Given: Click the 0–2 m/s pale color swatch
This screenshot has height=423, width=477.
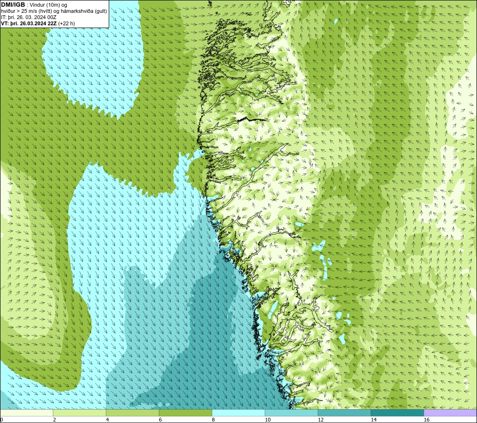Looking at the screenshot, I should 27,413.
